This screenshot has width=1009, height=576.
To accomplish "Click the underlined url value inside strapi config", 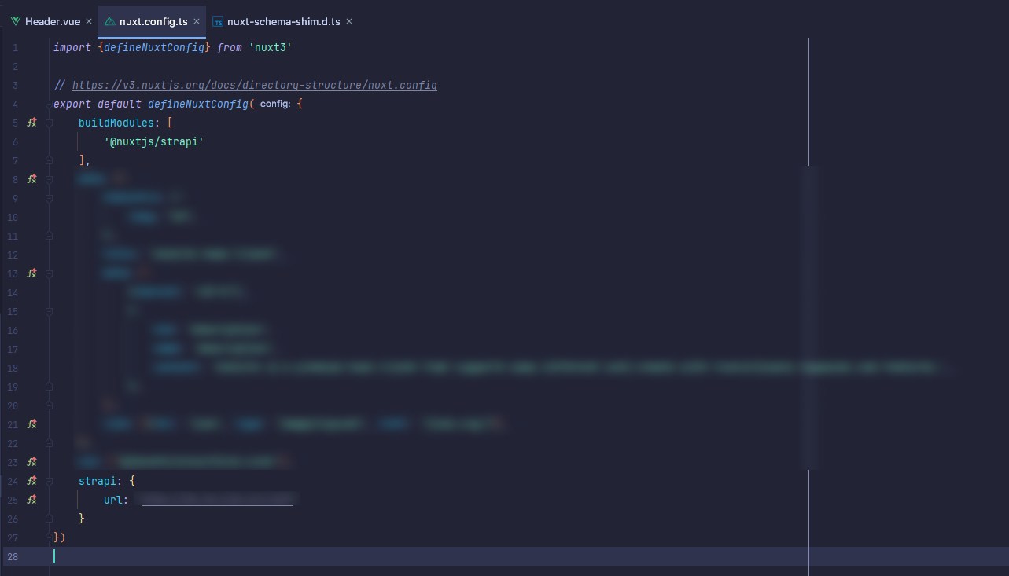I will [x=216, y=499].
